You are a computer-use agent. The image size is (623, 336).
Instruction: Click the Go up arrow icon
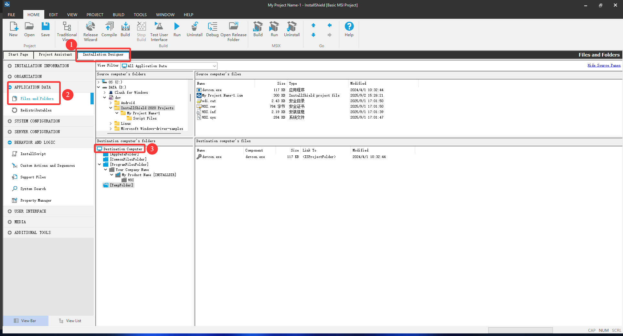(313, 25)
